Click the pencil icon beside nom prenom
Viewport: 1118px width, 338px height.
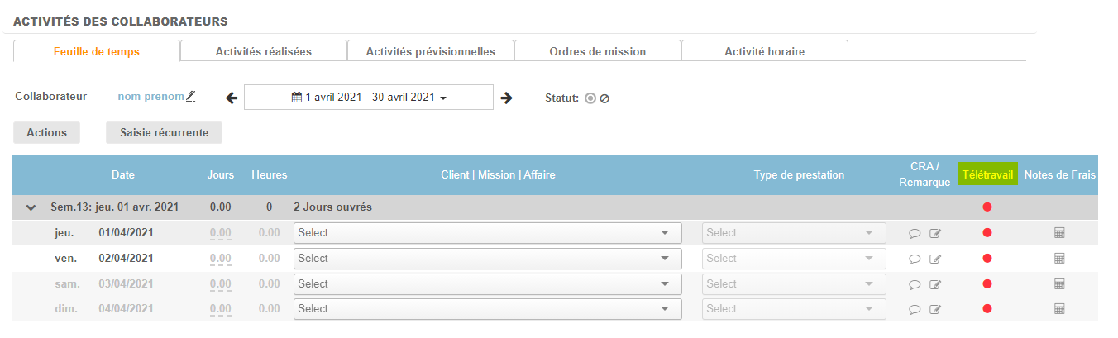point(191,97)
